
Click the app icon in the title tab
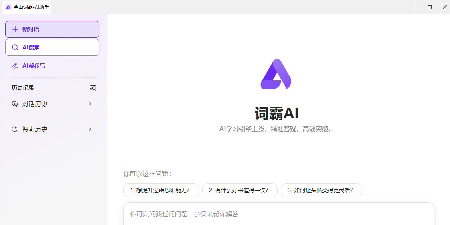8,7
